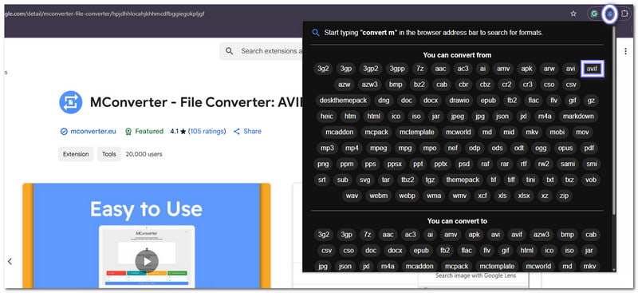The width and height of the screenshot is (638, 293).
Task: Share the MConverter extension
Action: 247,131
